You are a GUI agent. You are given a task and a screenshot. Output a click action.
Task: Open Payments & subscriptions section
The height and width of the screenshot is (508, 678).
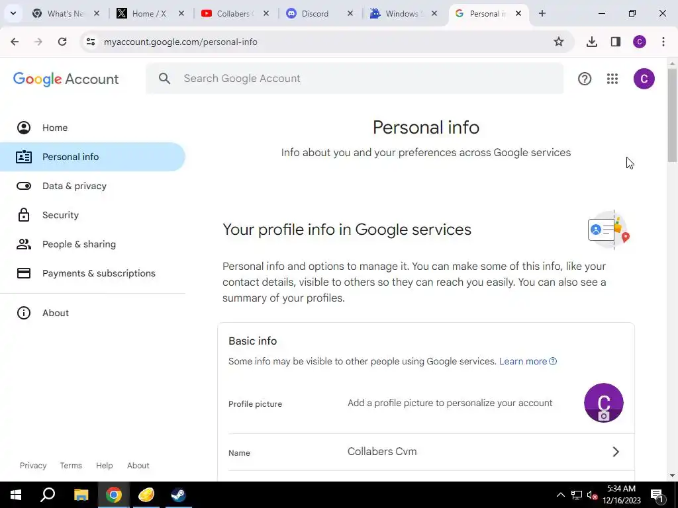click(93, 273)
